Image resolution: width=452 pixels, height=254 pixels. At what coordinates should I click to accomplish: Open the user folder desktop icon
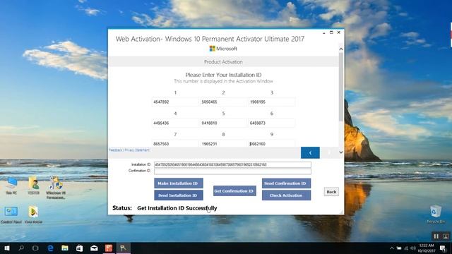point(33,186)
